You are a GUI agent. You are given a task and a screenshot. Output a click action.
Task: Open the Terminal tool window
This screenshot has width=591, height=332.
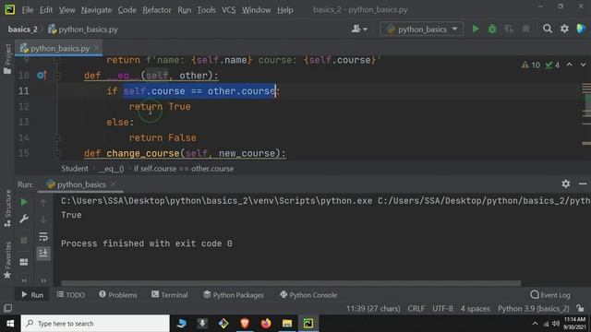coord(170,295)
